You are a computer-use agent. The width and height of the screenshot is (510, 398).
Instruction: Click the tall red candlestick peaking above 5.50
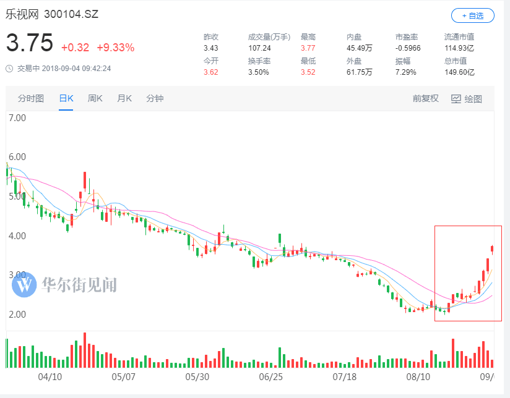point(85,182)
